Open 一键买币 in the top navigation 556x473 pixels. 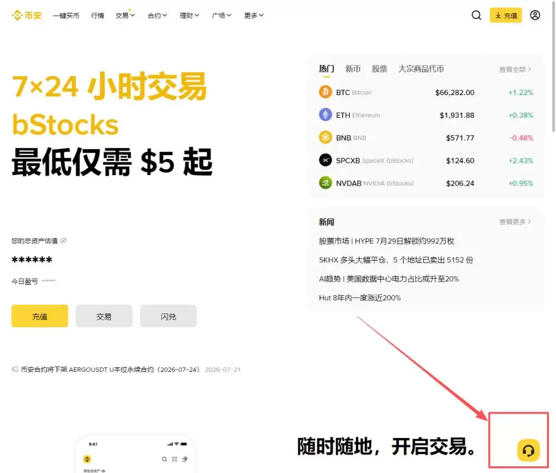point(66,16)
